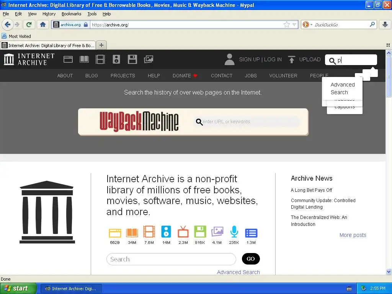Open the History menu

pyautogui.click(x=49, y=14)
